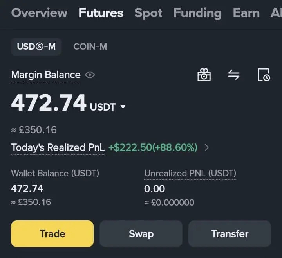Switch to the Overview tab

click(39, 13)
